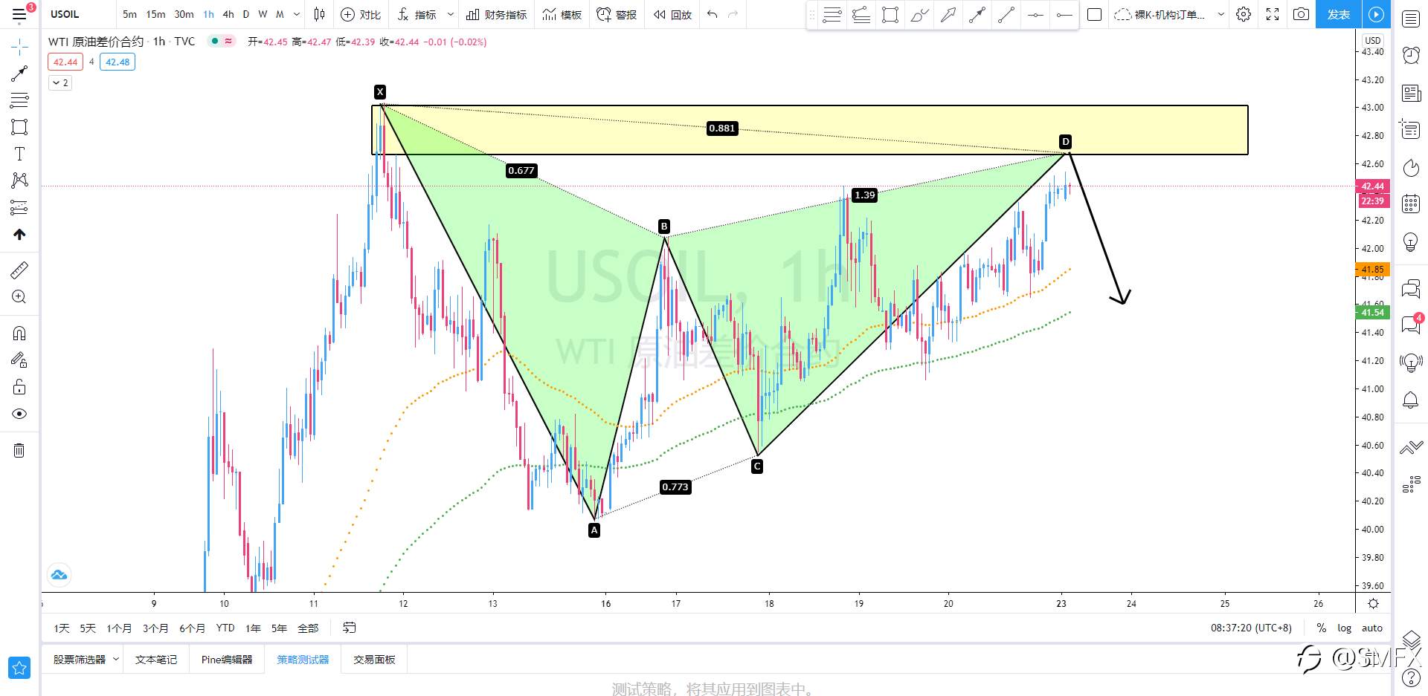Open go-to-date icon beside date ranges
The image size is (1428, 696).
pyautogui.click(x=349, y=628)
